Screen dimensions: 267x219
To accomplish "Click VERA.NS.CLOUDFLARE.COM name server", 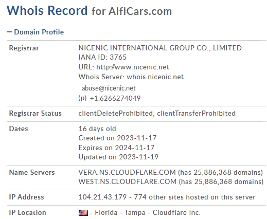I will point(127,172).
